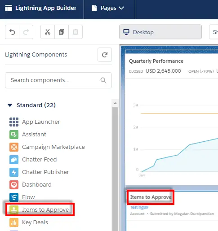Click the closed amount USD 2,645,000
This screenshot has height=231, width=218.
click(x=163, y=71)
